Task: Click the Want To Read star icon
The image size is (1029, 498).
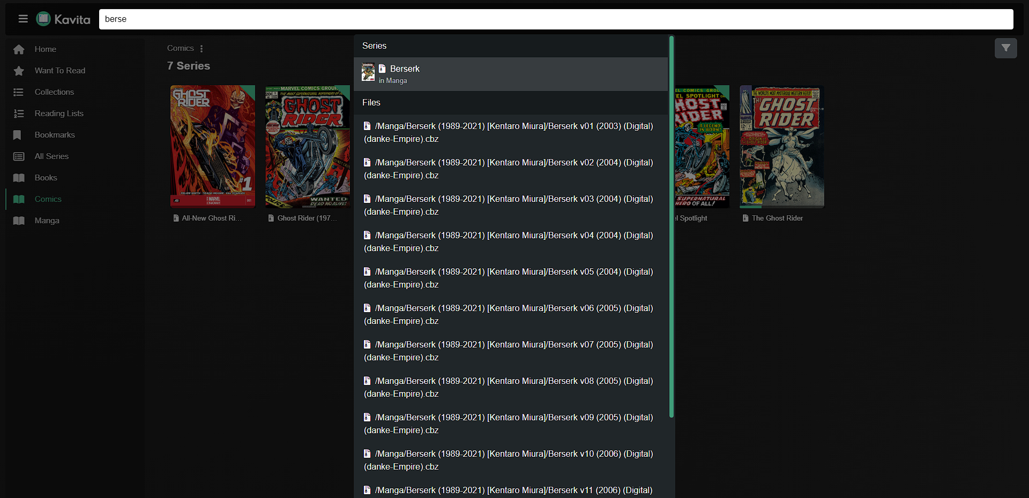Action: pyautogui.click(x=19, y=71)
